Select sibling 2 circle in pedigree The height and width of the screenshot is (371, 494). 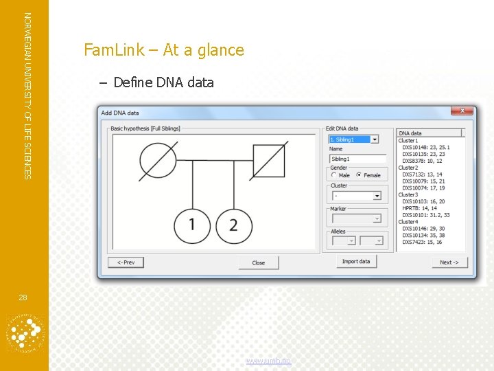click(x=234, y=226)
